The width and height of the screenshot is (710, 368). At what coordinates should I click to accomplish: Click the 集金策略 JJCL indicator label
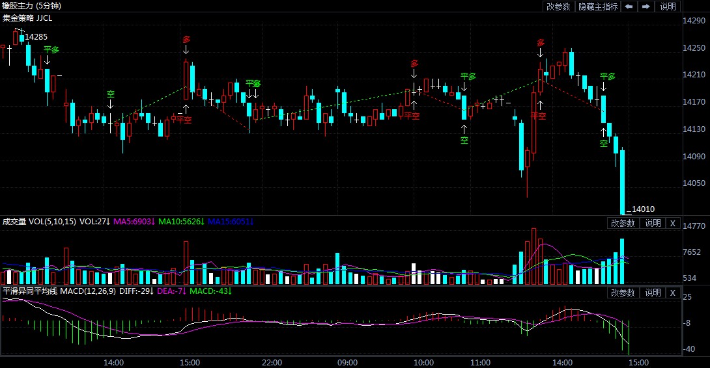pos(27,18)
